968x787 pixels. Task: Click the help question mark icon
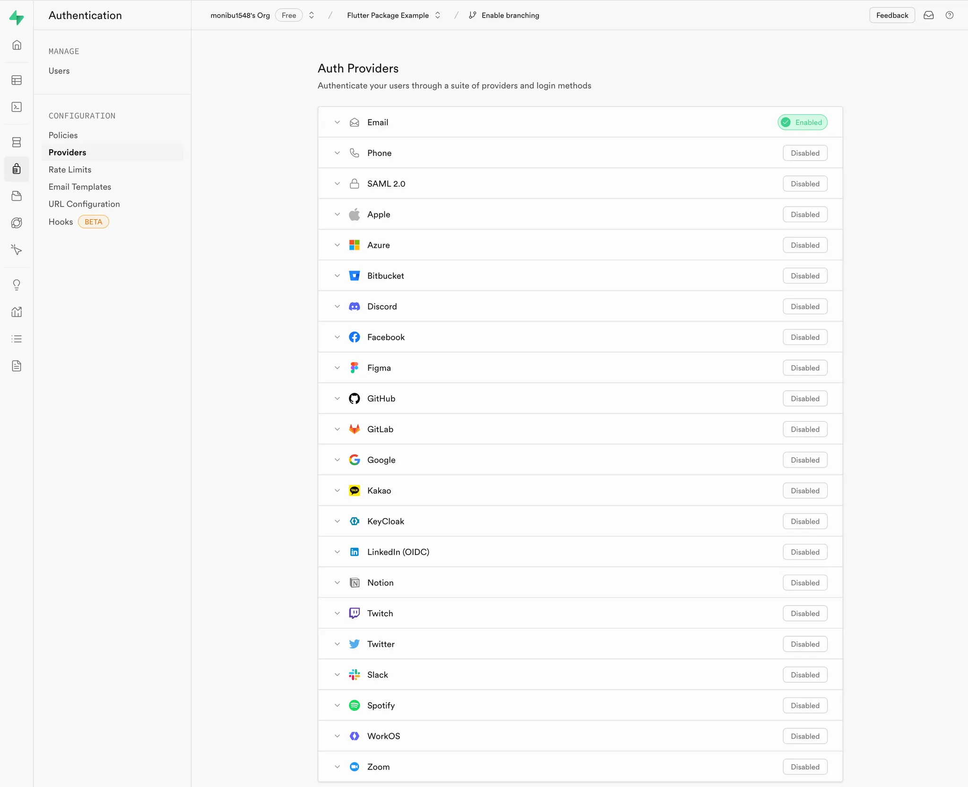coord(949,15)
